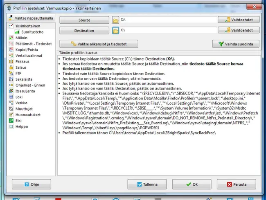
Task: Click the Ohje help button
Action: [32, 184]
